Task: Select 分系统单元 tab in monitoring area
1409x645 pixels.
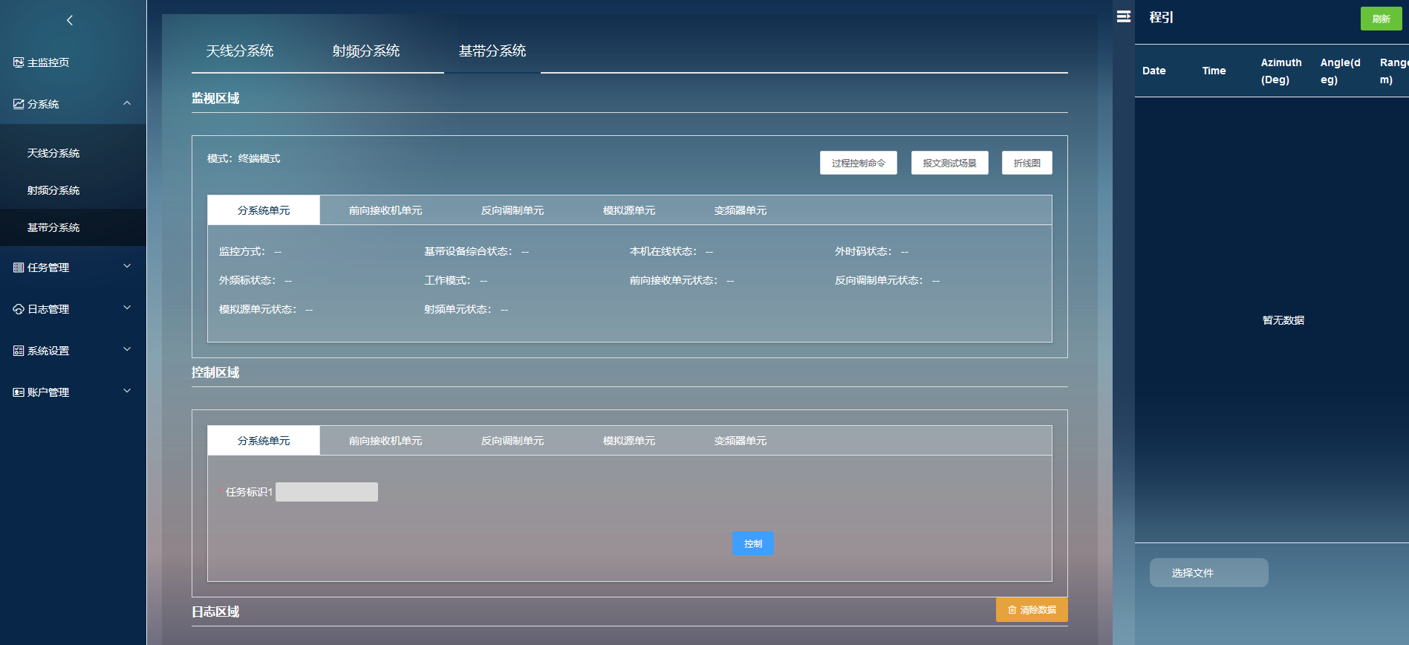Action: click(264, 210)
